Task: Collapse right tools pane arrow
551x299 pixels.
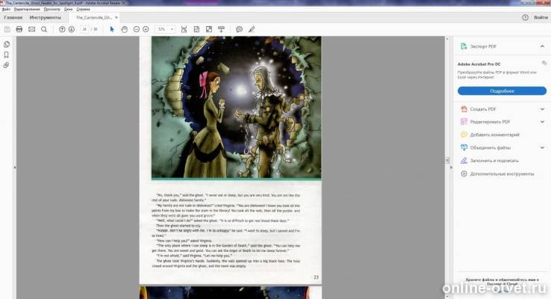Action: coord(451,167)
